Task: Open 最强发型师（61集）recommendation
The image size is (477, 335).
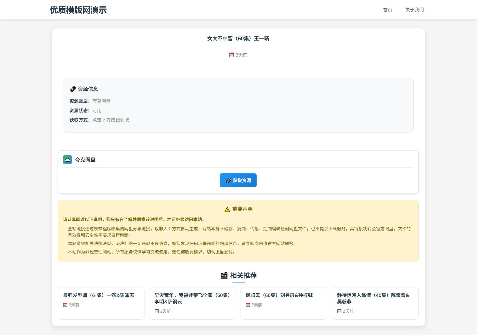Action: [98, 295]
